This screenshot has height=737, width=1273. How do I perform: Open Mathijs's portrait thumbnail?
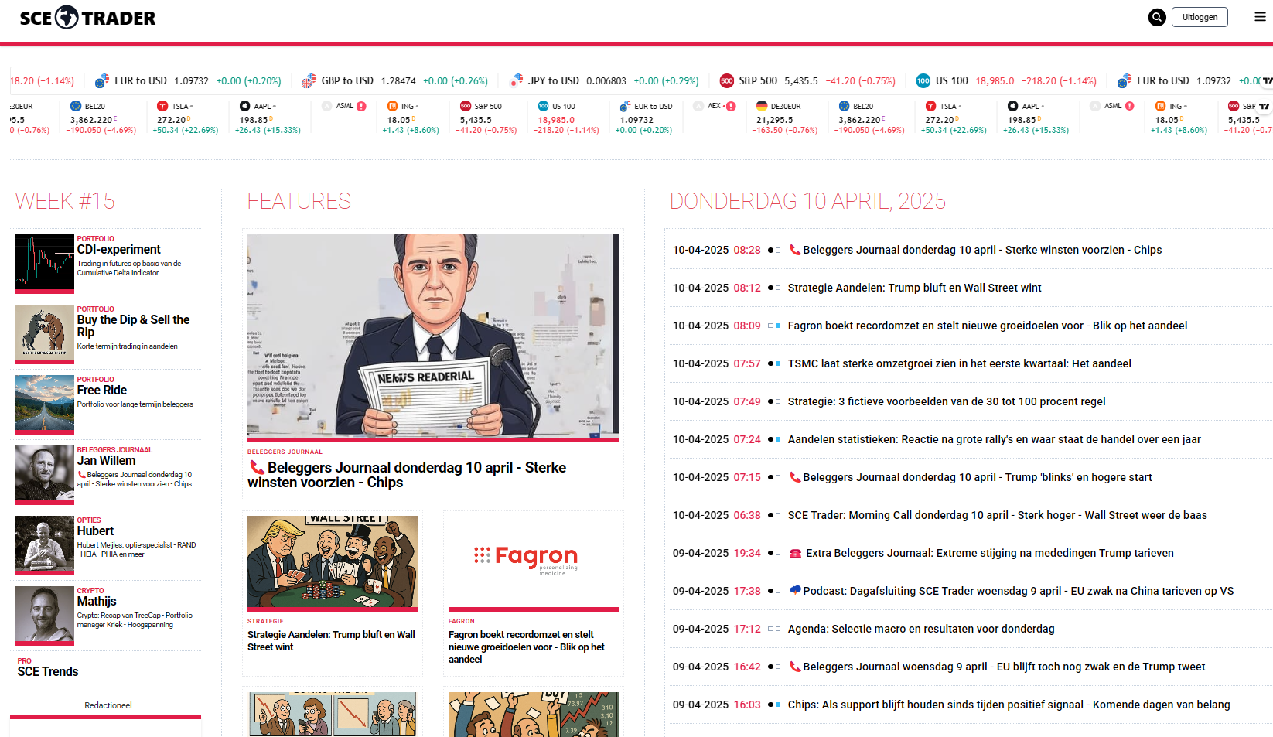click(44, 614)
